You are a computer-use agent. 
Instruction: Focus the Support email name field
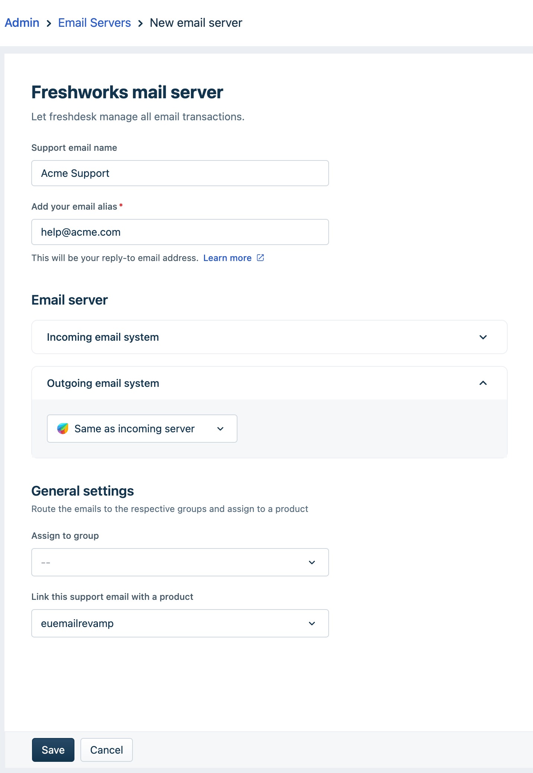(x=180, y=173)
